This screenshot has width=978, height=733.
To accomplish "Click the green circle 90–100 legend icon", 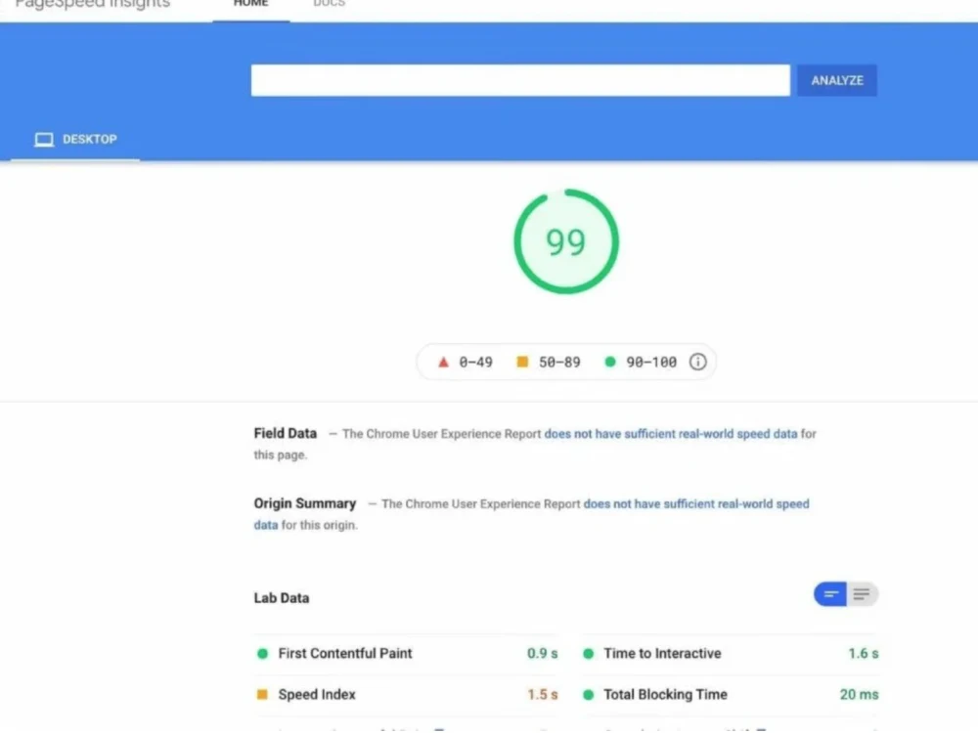I will (610, 362).
